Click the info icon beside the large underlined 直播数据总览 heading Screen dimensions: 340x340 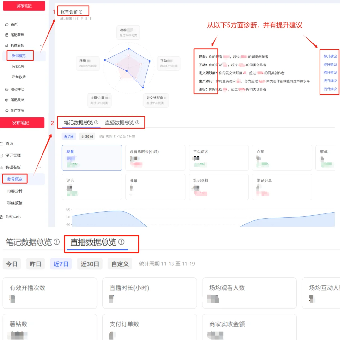pyautogui.click(x=122, y=242)
